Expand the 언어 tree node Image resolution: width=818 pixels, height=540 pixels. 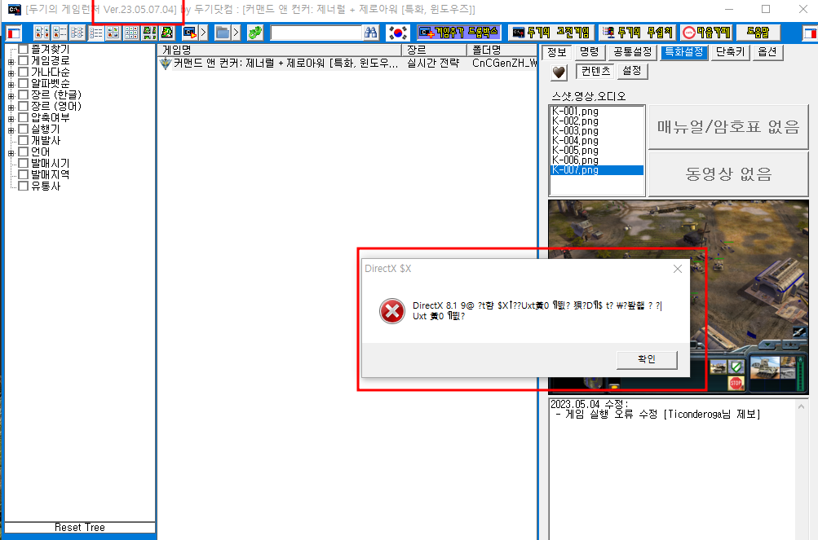point(11,153)
